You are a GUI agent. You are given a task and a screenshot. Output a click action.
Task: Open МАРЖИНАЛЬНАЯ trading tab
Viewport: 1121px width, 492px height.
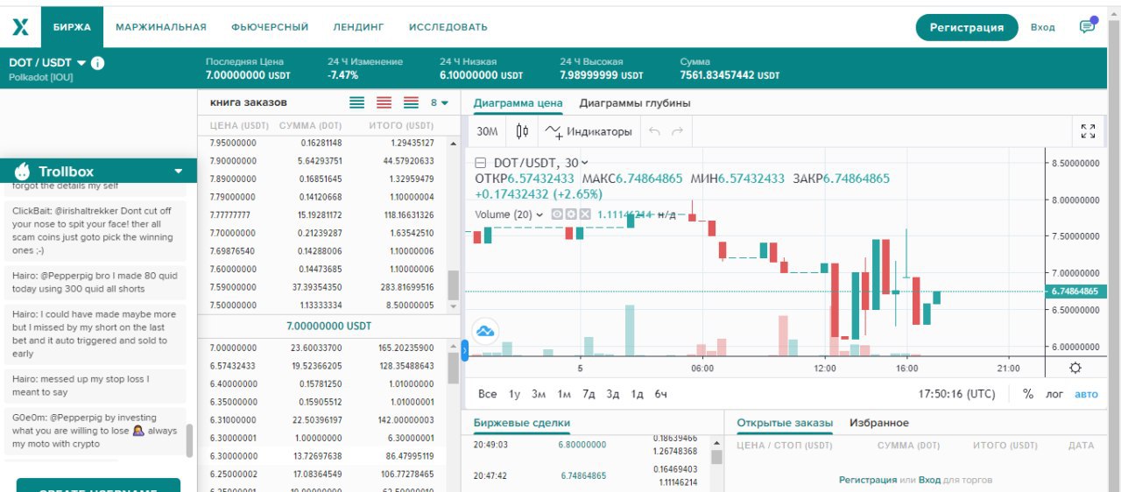point(161,27)
